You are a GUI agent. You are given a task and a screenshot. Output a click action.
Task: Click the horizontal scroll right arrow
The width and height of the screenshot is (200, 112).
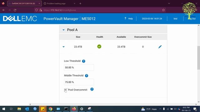coord(196,105)
